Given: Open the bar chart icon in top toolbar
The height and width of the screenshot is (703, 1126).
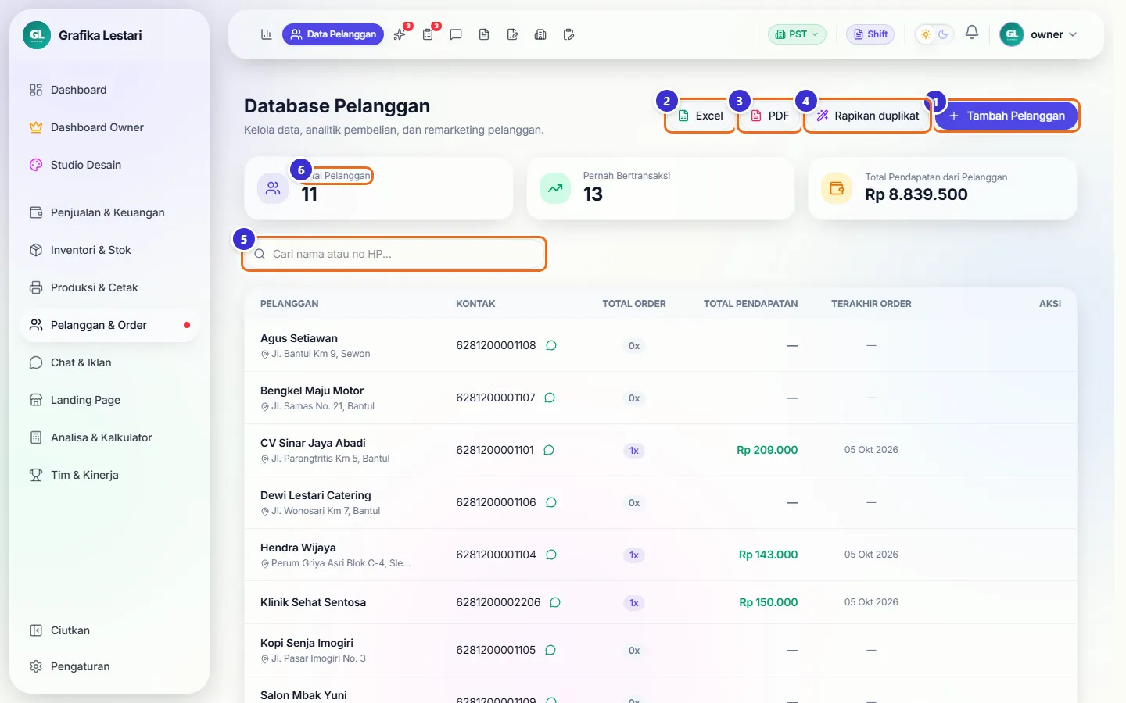Looking at the screenshot, I should click(x=266, y=34).
